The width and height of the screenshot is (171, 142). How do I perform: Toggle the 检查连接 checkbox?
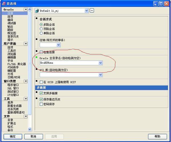[41, 52]
